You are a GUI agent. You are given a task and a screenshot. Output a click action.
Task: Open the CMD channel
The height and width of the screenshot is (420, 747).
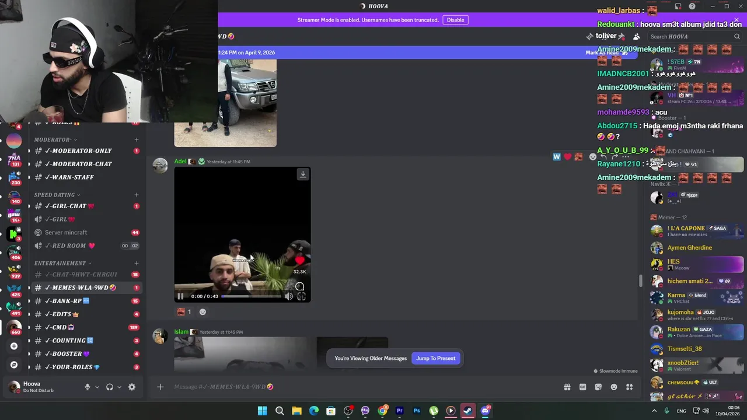click(x=85, y=327)
